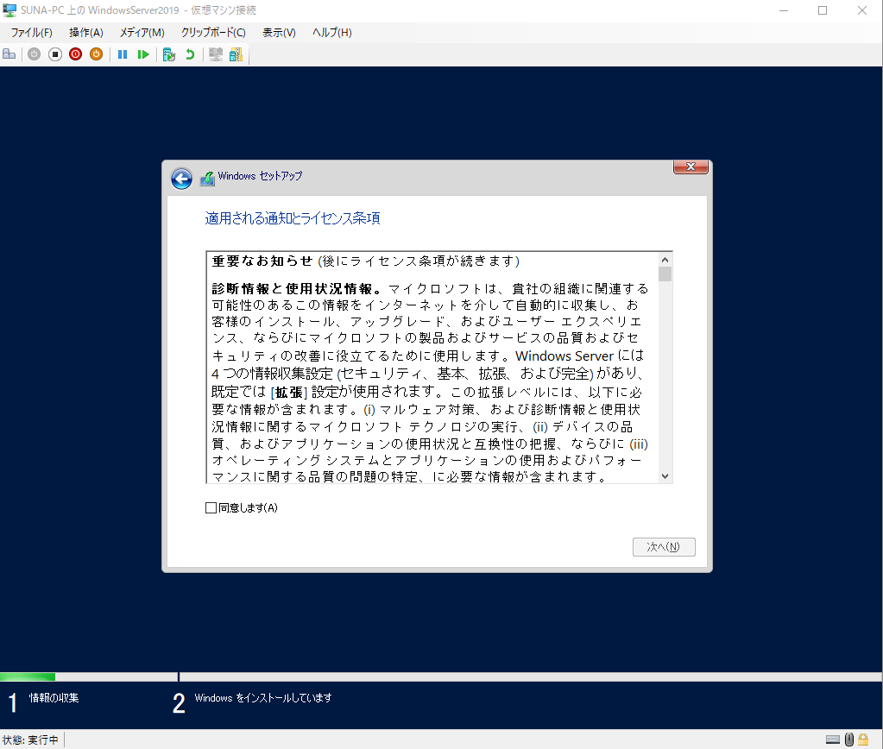Click the 重要なお知らせ bold text
The height and width of the screenshot is (749, 883).
(x=262, y=261)
